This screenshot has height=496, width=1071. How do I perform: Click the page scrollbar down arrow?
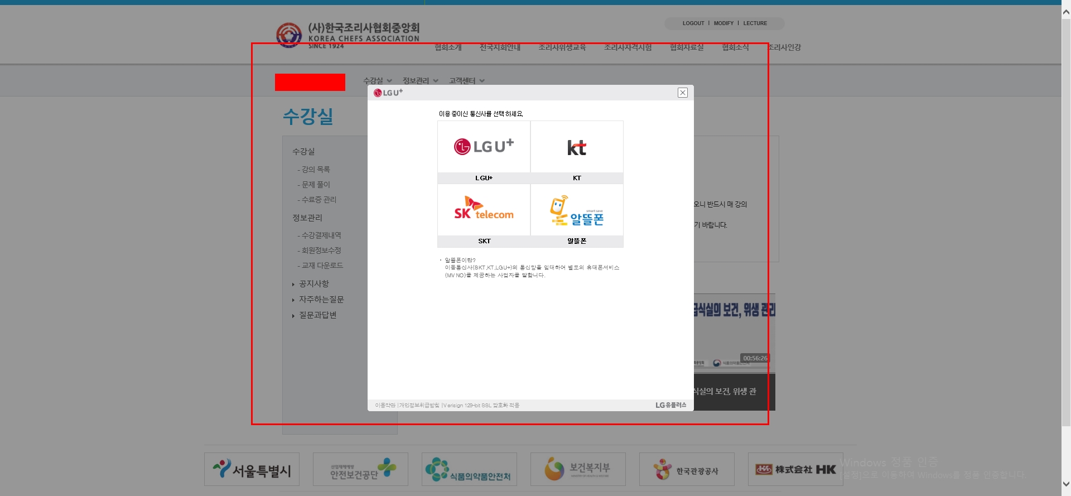point(1066,484)
